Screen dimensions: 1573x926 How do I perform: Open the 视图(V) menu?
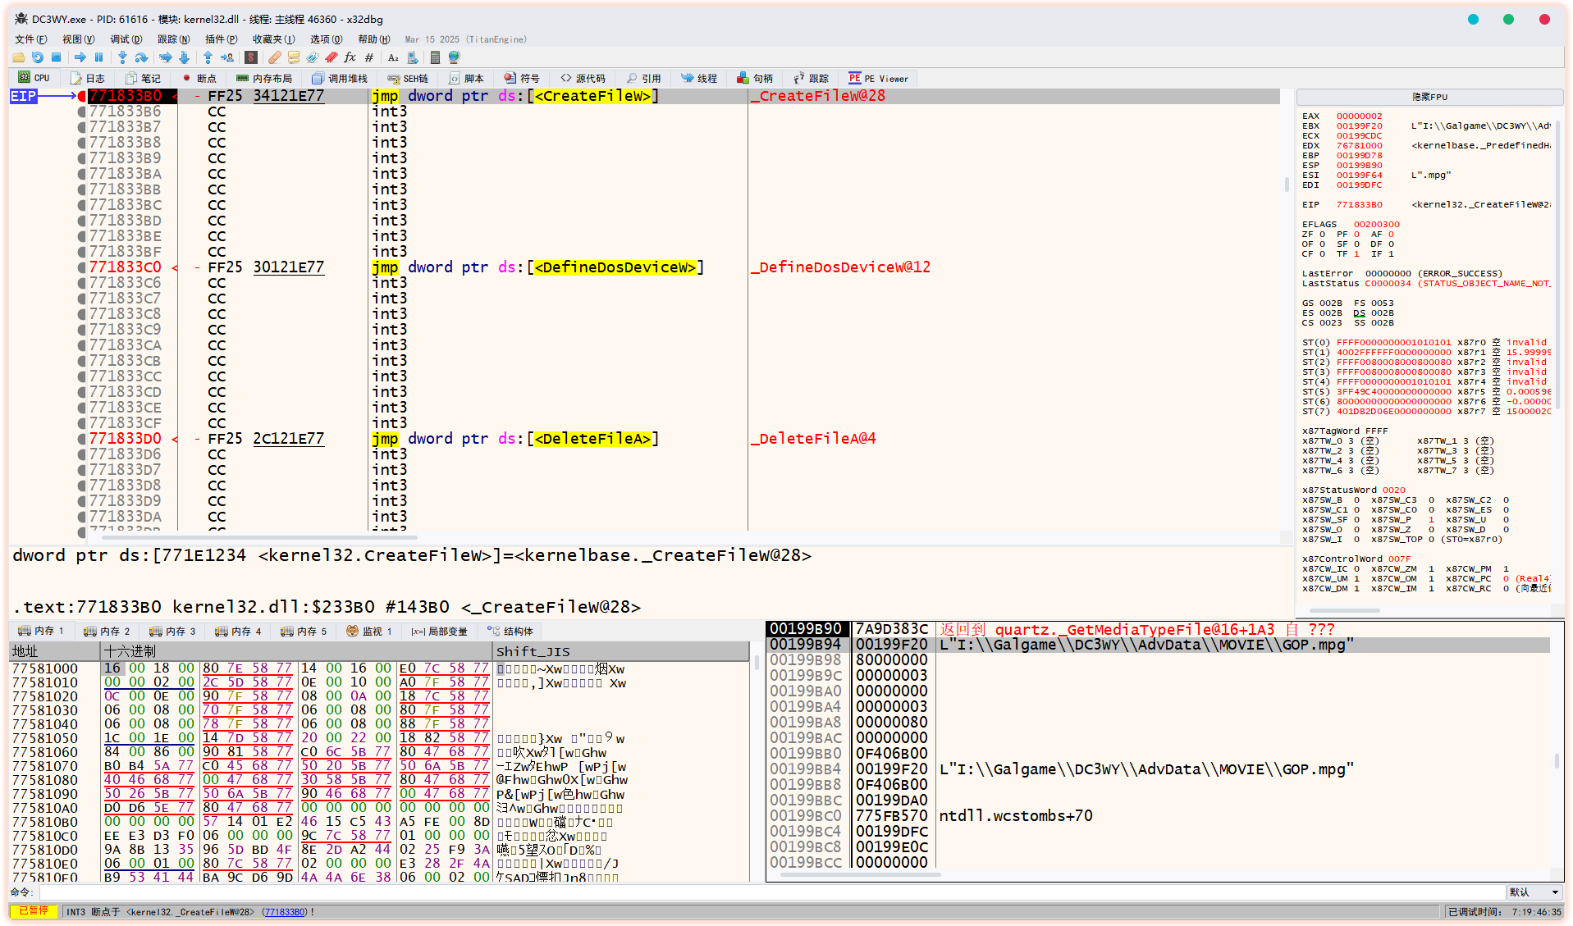click(x=79, y=39)
